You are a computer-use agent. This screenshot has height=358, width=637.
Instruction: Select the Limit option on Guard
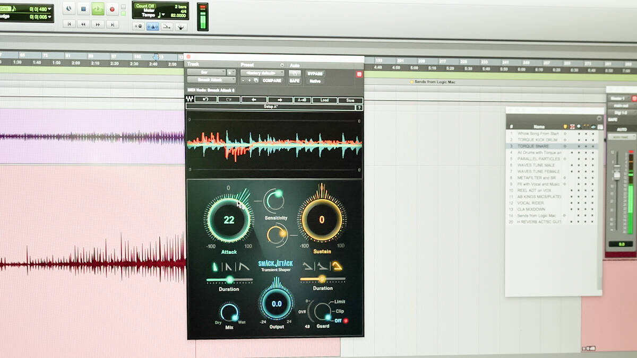pyautogui.click(x=340, y=302)
